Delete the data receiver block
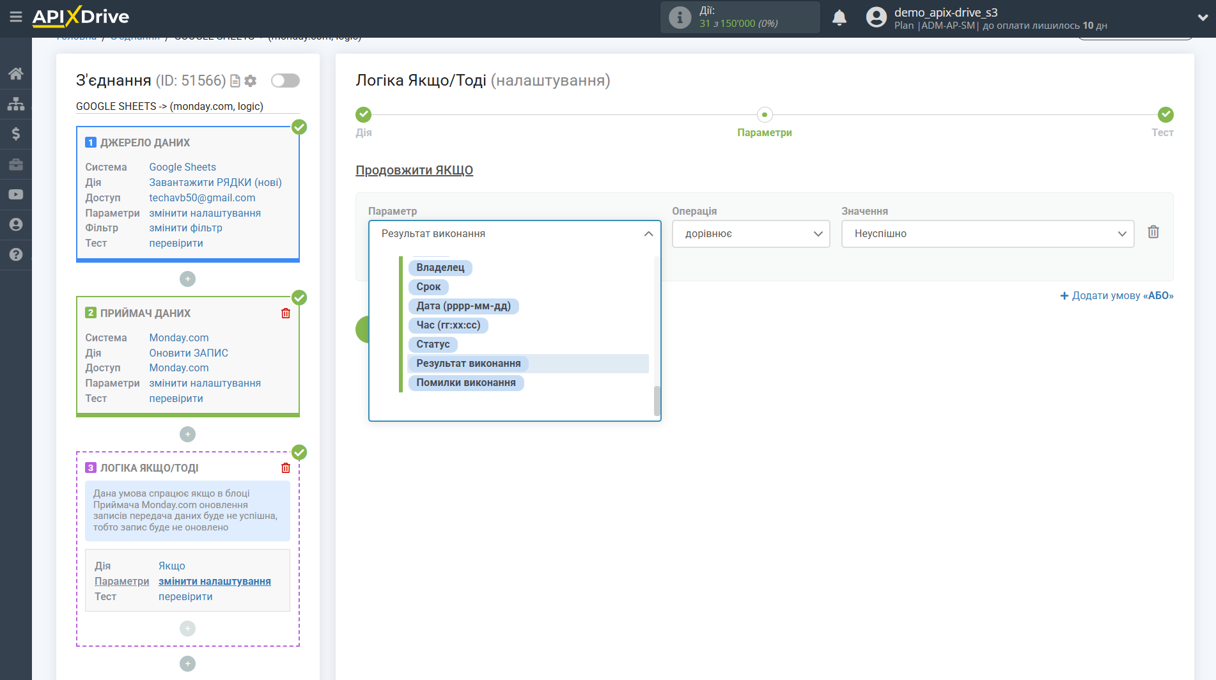 click(x=286, y=313)
